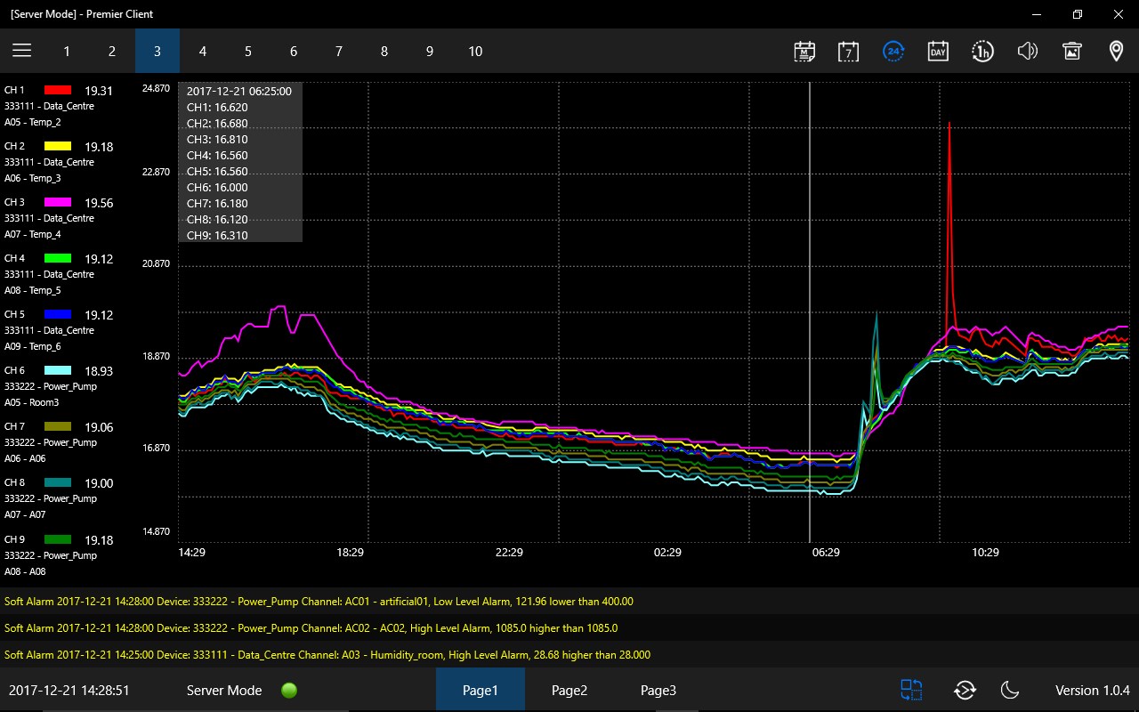
Task: Select the 7-day view icon
Action: (x=849, y=51)
